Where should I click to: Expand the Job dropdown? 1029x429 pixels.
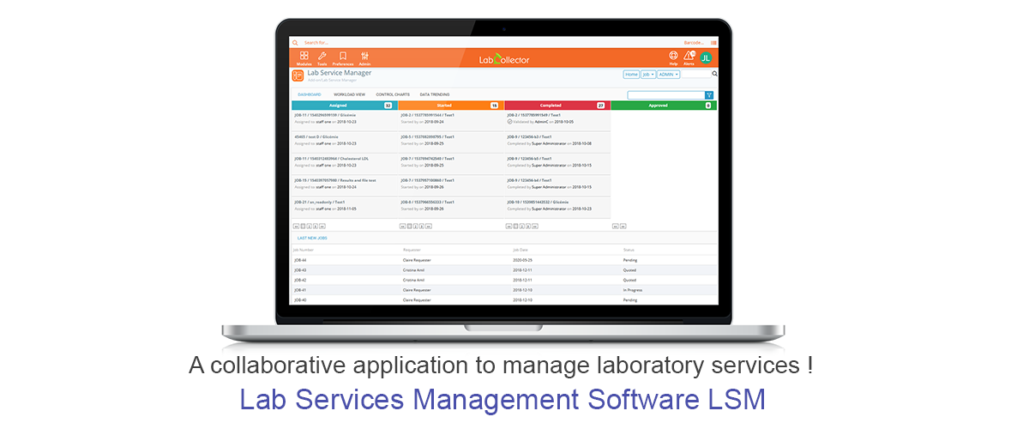pyautogui.click(x=649, y=75)
